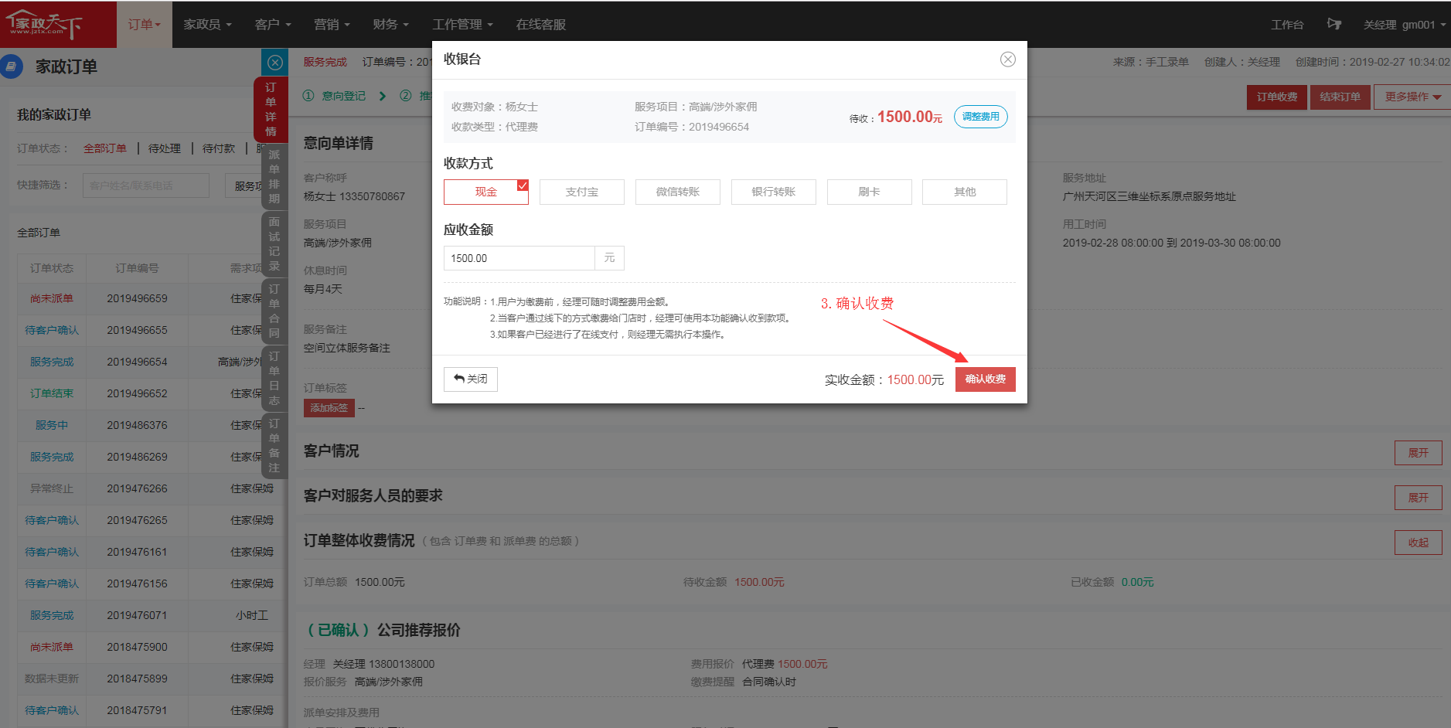Image resolution: width=1451 pixels, height=728 pixels.
Task: Click 订单状态 column header
Action: 52,268
